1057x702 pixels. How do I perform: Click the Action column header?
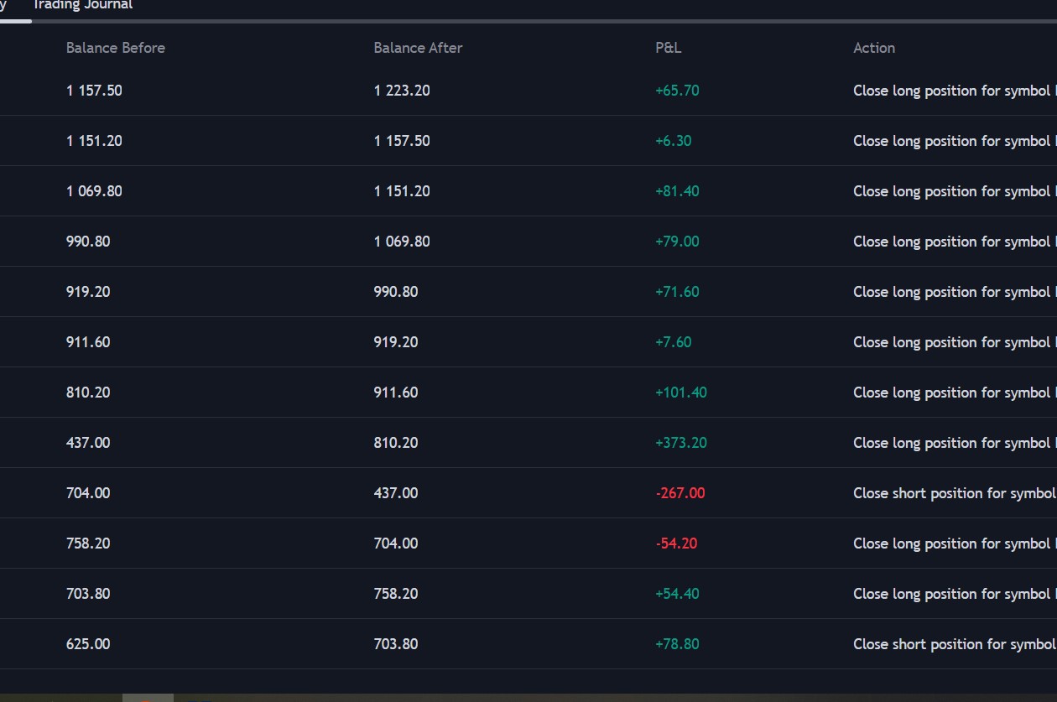pos(874,48)
